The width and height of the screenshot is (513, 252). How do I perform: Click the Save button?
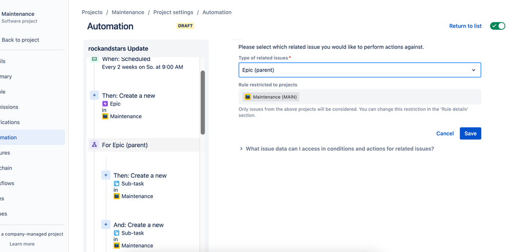pyautogui.click(x=470, y=134)
